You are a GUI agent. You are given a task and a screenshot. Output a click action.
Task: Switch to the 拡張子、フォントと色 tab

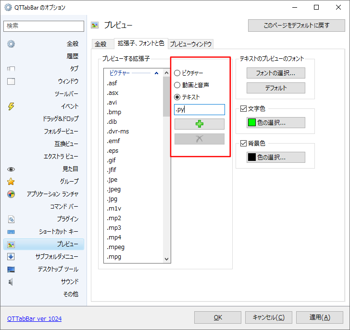[141, 43]
